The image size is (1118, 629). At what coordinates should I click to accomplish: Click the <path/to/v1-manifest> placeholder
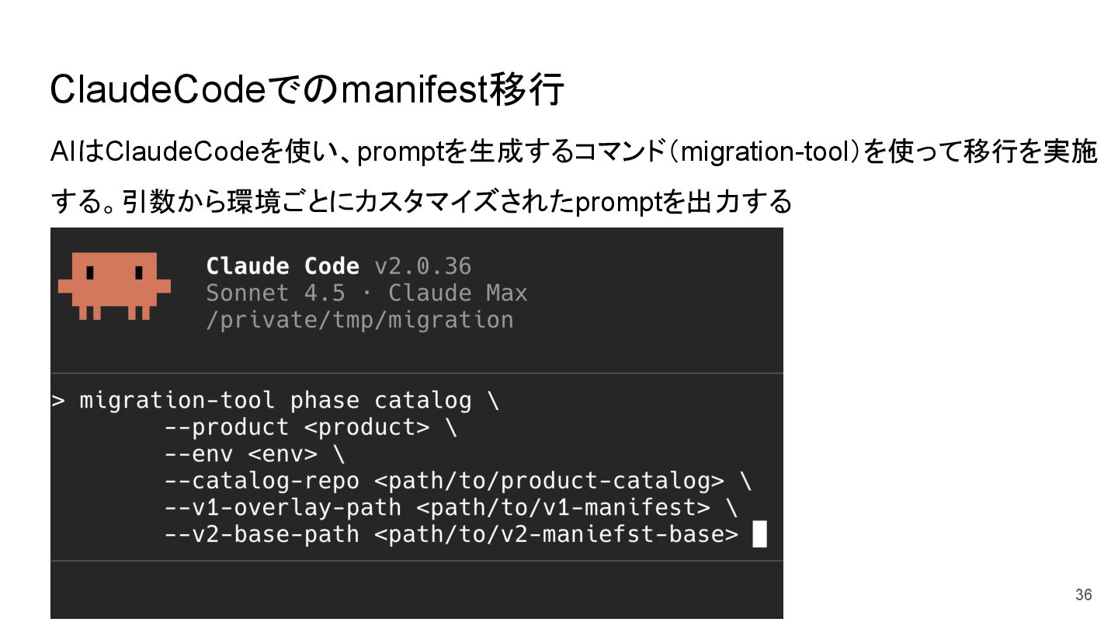pyautogui.click(x=563, y=508)
